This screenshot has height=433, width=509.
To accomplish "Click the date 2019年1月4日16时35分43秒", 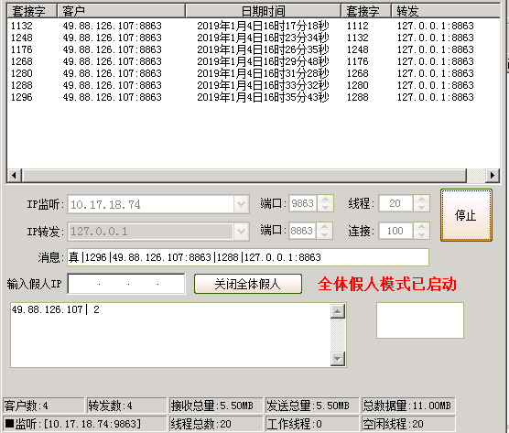I will (x=263, y=97).
